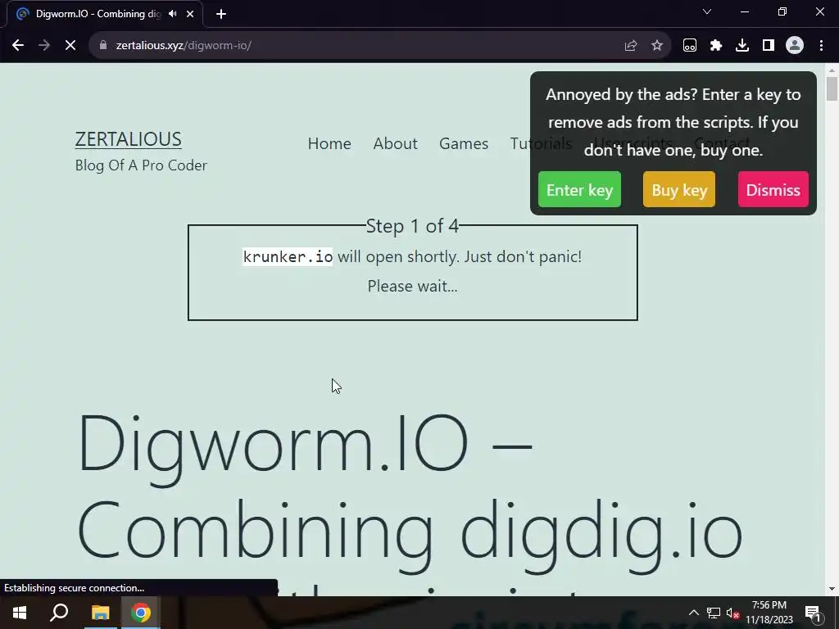The width and height of the screenshot is (839, 629).
Task: Select the Digworm.IO browser tab
Action: pyautogui.click(x=105, y=14)
